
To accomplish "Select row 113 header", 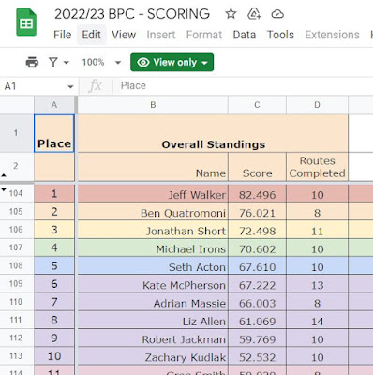I will click(16, 355).
